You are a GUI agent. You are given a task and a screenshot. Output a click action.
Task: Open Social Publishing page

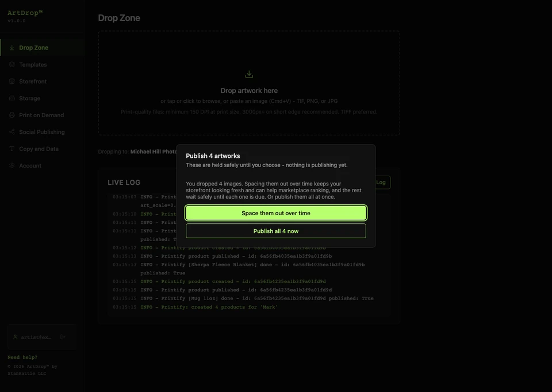41,132
